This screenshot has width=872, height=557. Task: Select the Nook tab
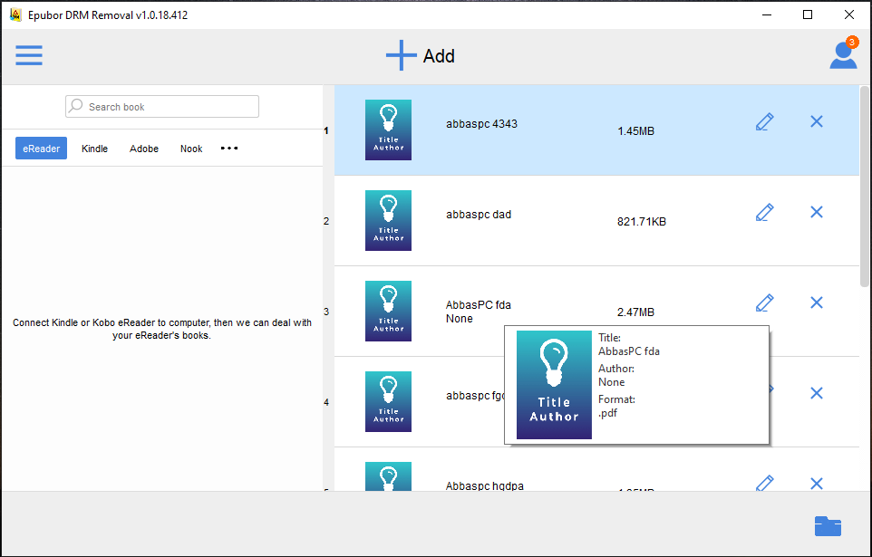pos(191,149)
